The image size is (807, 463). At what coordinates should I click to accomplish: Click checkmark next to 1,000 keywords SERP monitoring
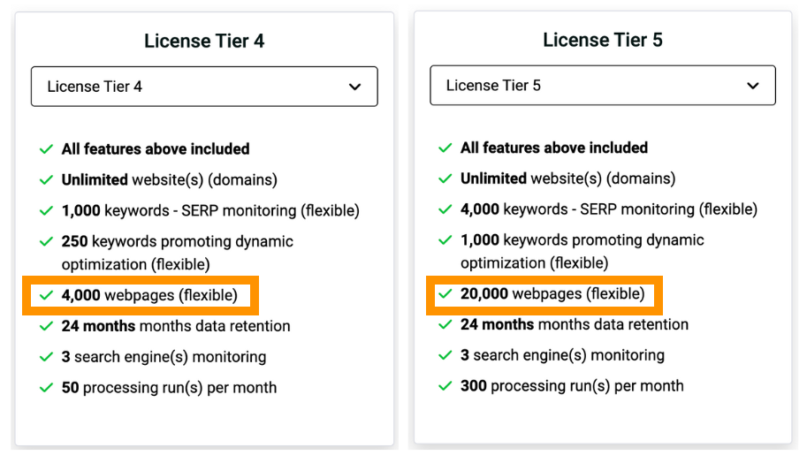46,211
